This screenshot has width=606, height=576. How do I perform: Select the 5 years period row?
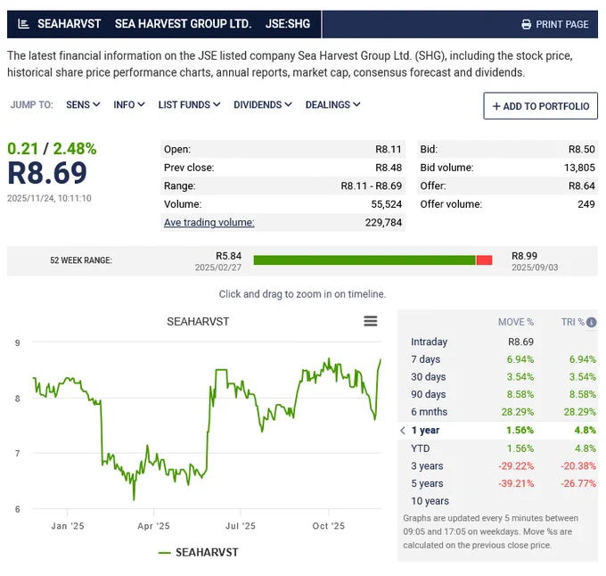pos(497,483)
